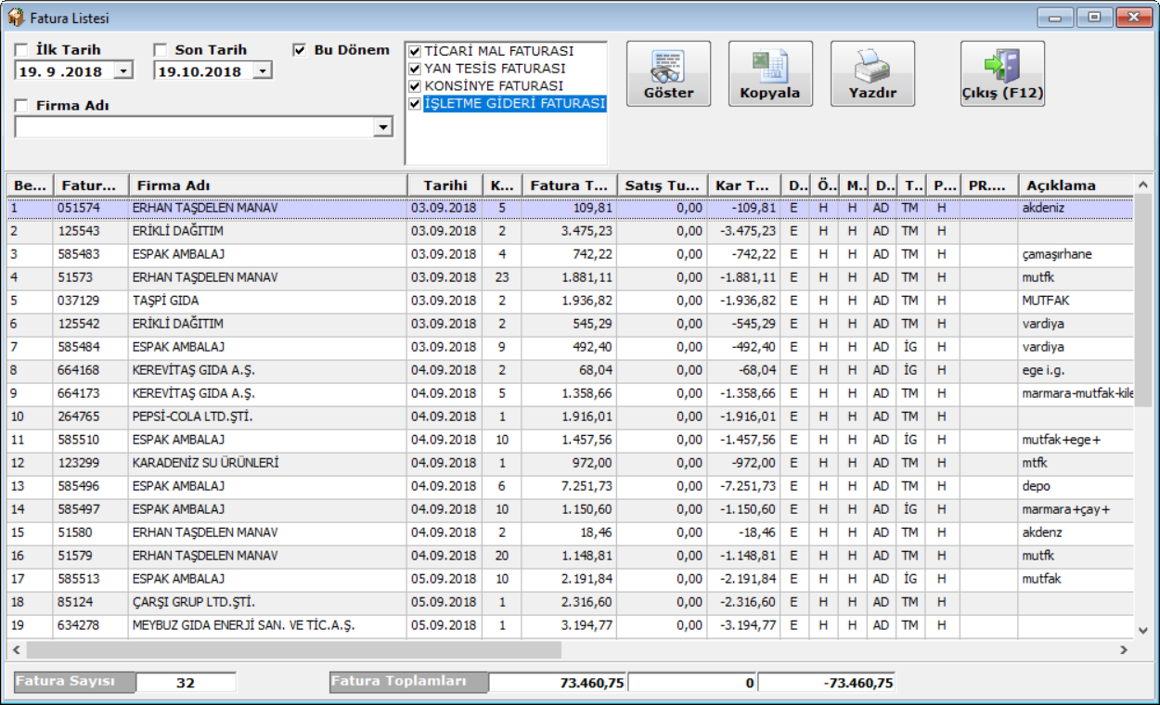Click the Fatura Listesi title bar icon
Viewport: 1160px width, 705px height.
click(x=16, y=18)
